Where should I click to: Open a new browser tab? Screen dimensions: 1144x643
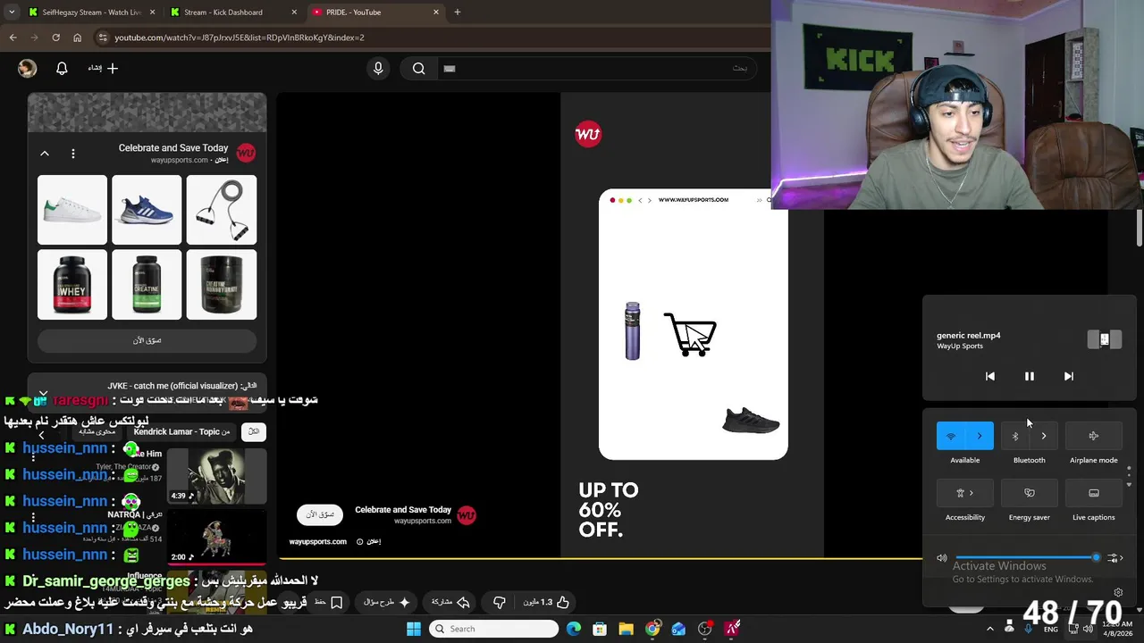[x=457, y=13]
